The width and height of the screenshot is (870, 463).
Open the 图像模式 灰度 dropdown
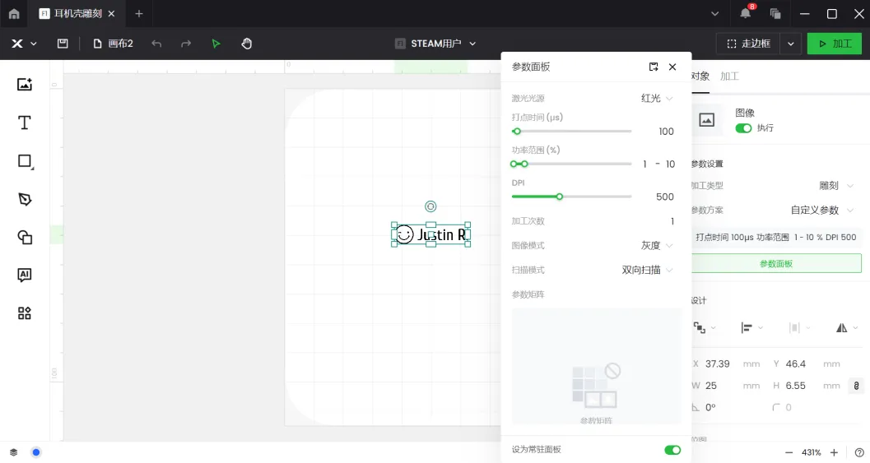pyautogui.click(x=657, y=246)
